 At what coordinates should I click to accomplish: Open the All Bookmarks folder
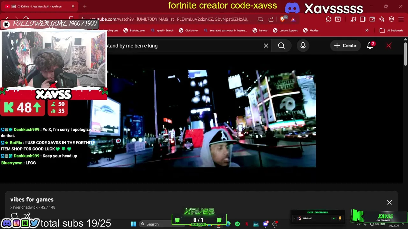tap(391, 31)
